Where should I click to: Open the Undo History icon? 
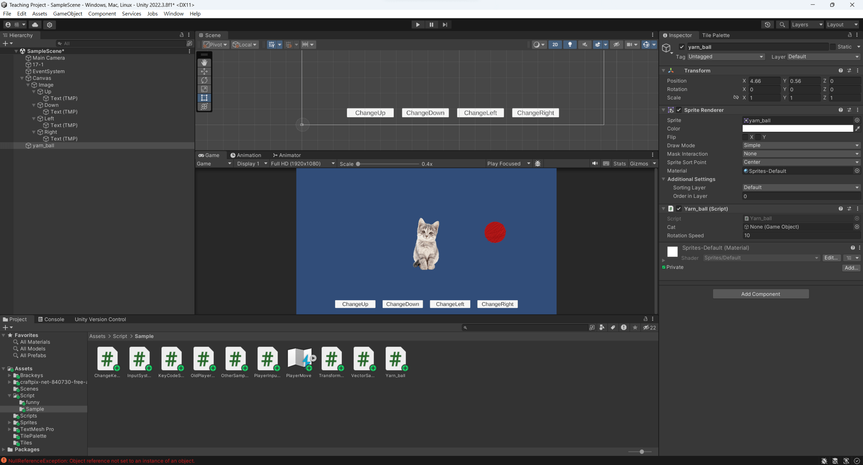(x=767, y=24)
